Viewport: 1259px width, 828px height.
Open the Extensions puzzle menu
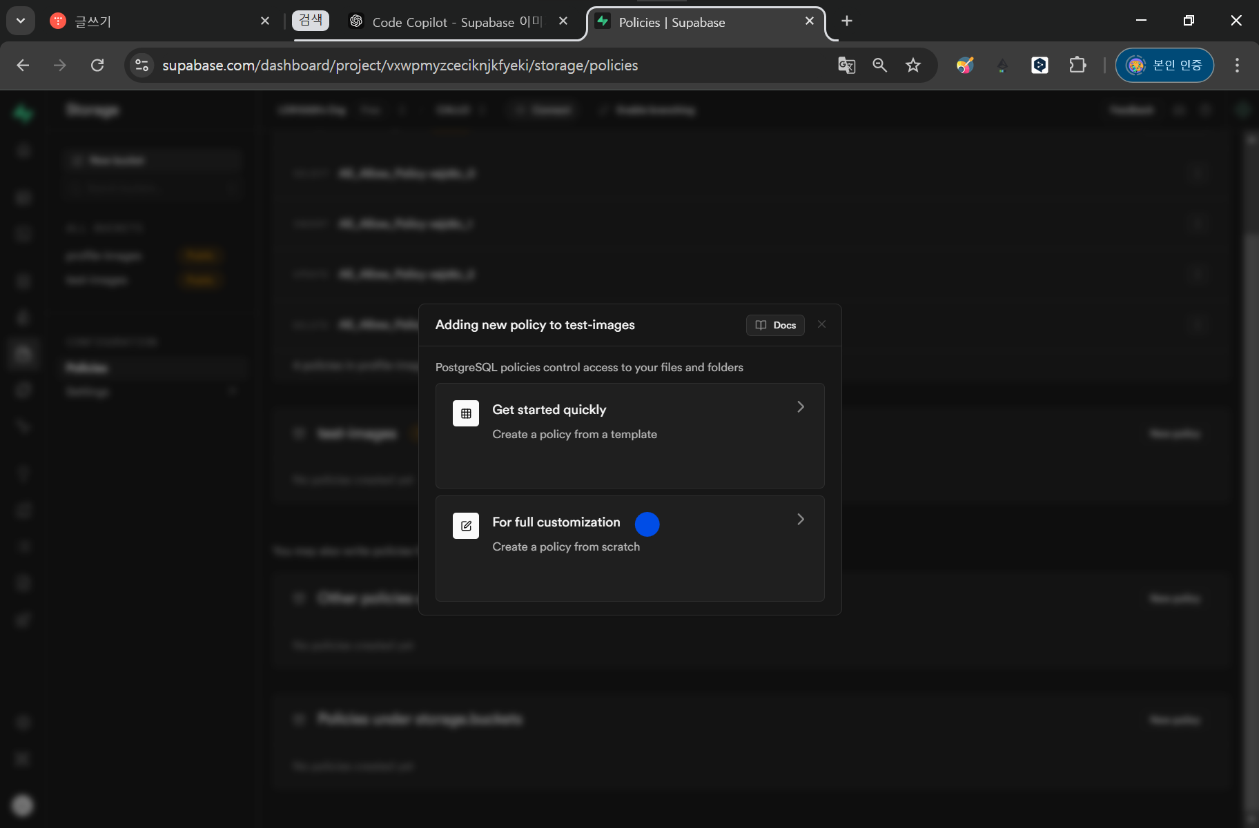click(1077, 65)
